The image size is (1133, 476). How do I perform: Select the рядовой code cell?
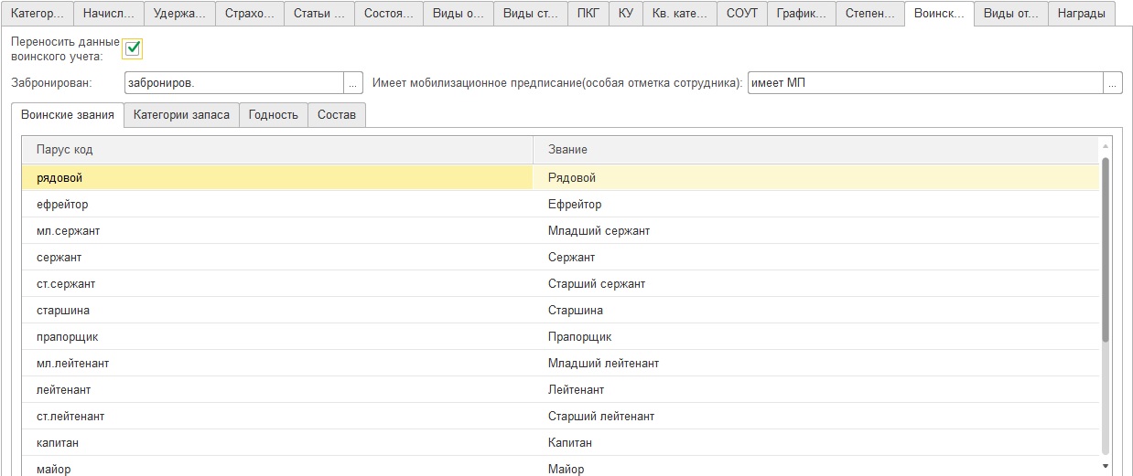pyautogui.click(x=277, y=178)
